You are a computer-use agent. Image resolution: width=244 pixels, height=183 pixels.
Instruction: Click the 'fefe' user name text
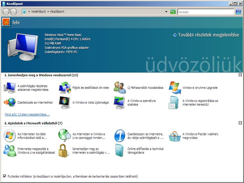coord(16,22)
